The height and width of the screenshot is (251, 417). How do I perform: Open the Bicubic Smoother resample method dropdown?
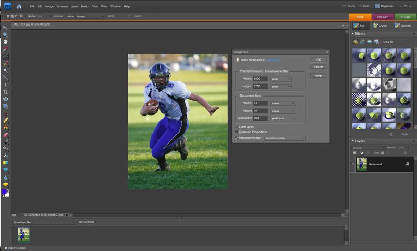(285, 138)
